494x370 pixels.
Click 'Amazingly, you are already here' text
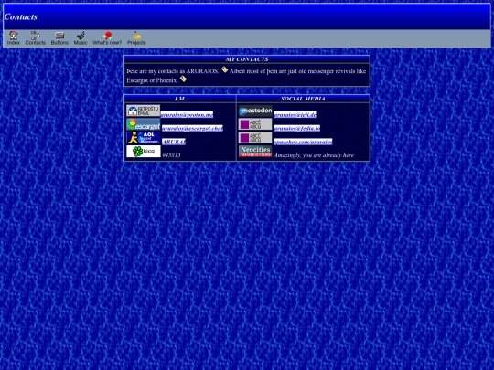tap(314, 155)
